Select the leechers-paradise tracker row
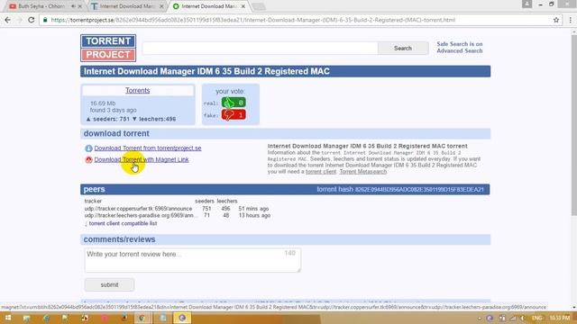The height and width of the screenshot is (324, 577). tap(177, 216)
